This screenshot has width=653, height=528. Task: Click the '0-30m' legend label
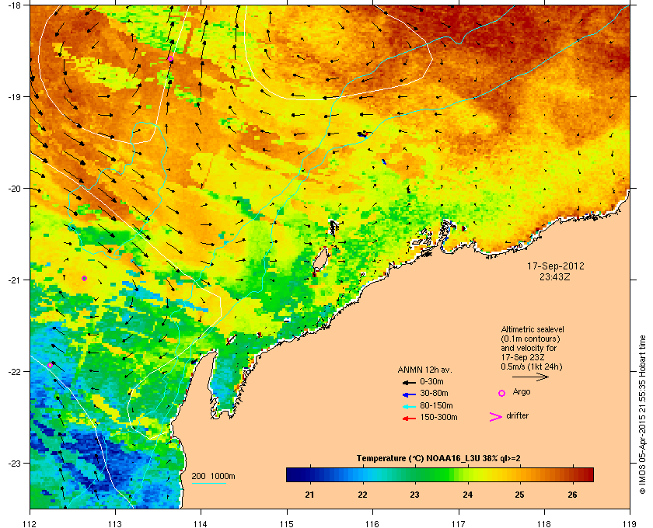click(x=431, y=381)
